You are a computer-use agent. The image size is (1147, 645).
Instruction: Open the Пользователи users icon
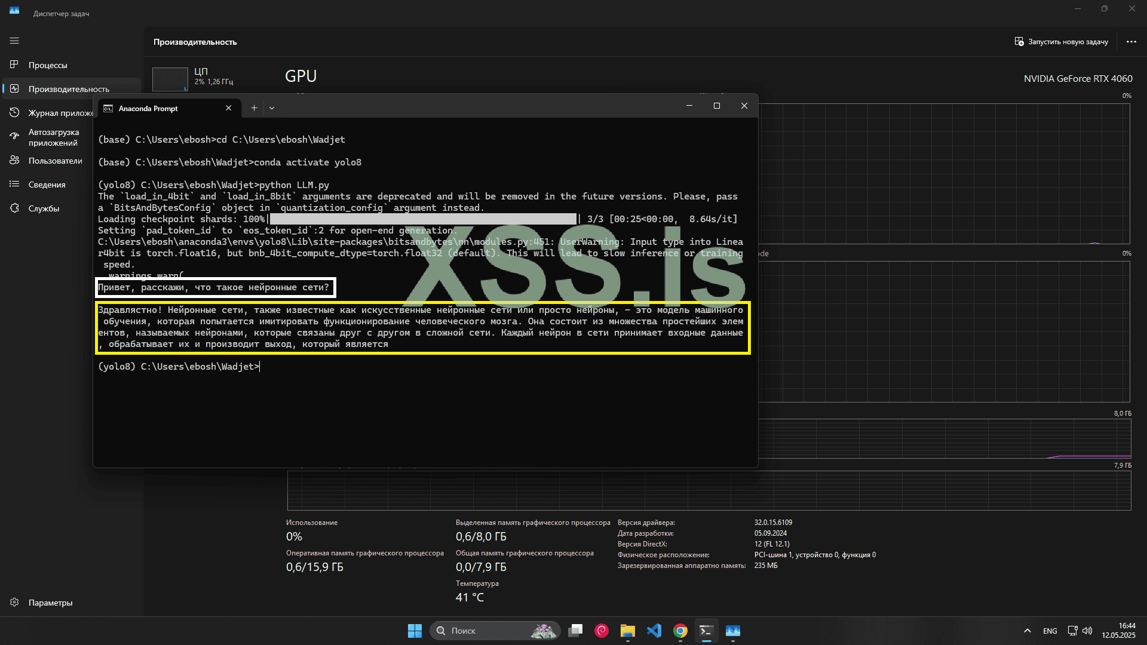coord(14,160)
